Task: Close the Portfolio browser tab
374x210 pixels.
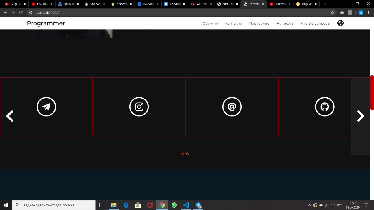Action: click(x=263, y=4)
